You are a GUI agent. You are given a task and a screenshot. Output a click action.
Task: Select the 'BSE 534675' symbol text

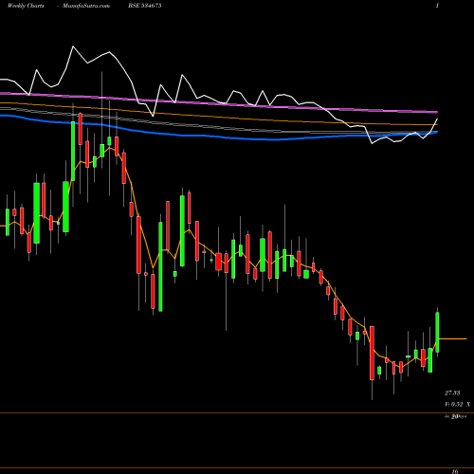145,6
